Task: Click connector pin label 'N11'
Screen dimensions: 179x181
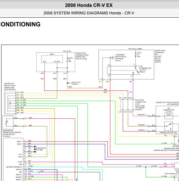Action: (x=55, y=73)
